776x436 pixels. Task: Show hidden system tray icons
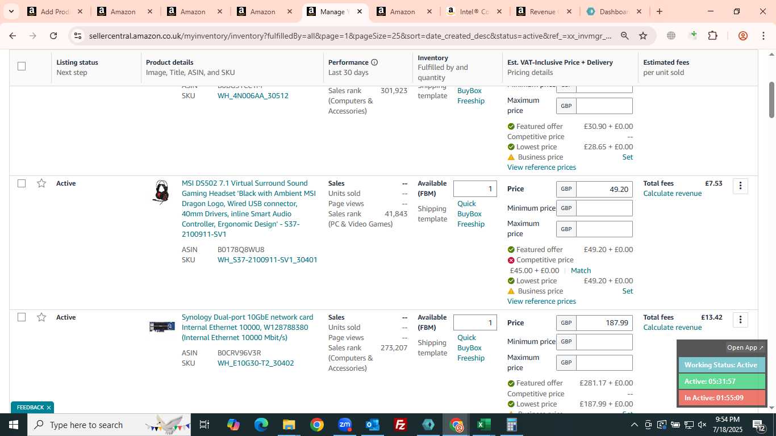coord(635,425)
